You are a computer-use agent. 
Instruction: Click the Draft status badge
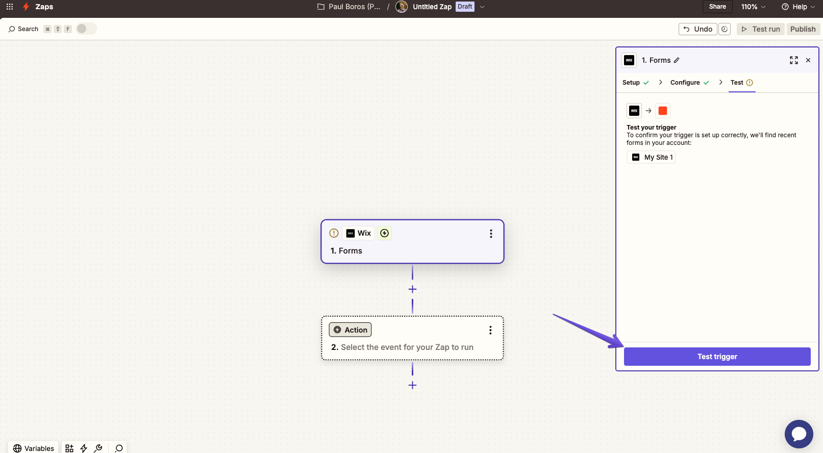point(465,7)
